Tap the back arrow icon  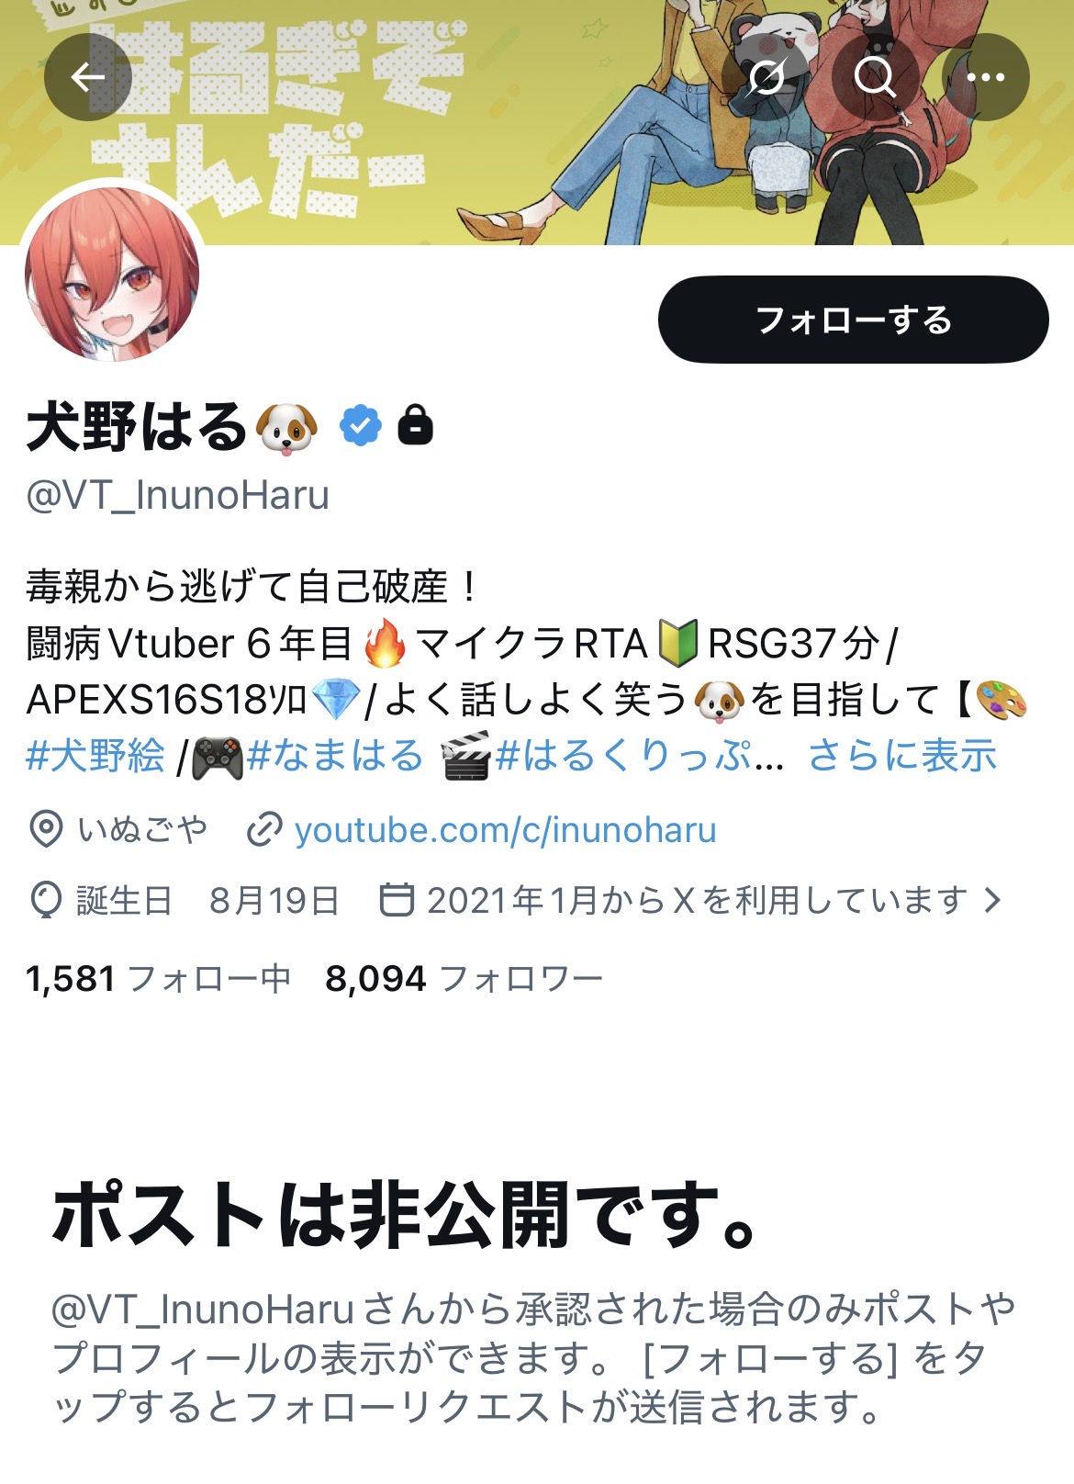[x=88, y=77]
